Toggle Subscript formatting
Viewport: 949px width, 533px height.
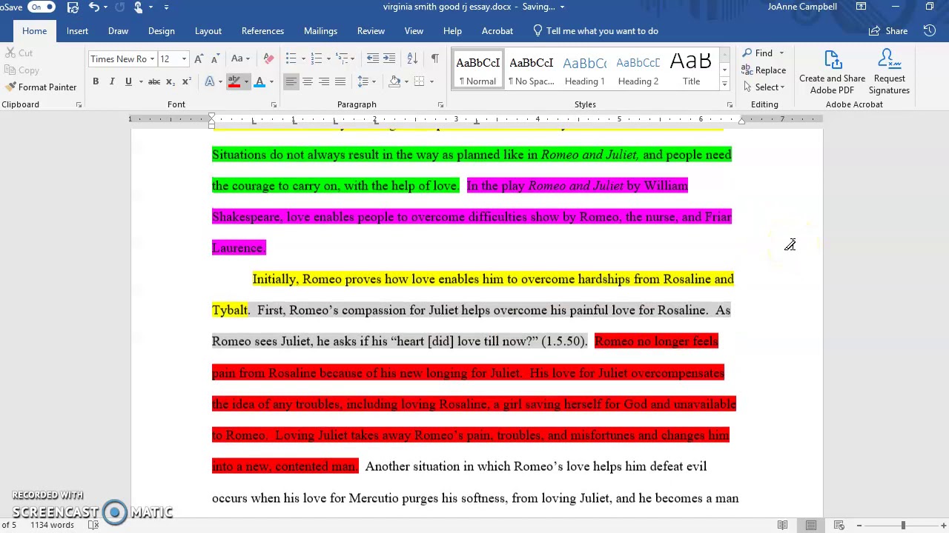point(171,81)
